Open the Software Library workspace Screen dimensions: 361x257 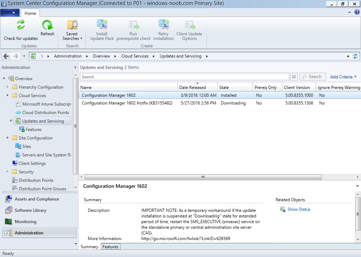tap(39, 210)
